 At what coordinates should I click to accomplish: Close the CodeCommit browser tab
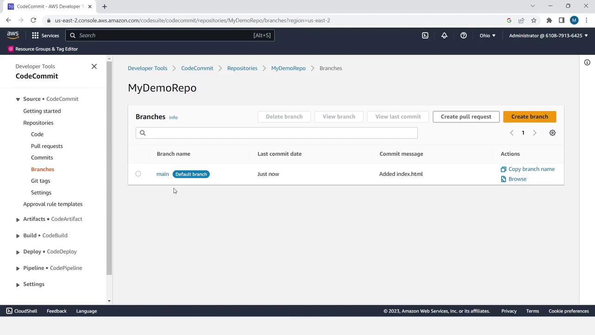click(x=90, y=7)
